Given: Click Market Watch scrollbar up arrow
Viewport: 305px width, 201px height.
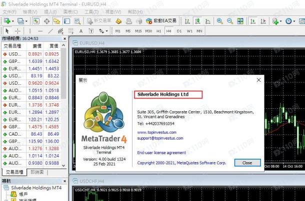Looking at the screenshot, I should click(63, 45).
